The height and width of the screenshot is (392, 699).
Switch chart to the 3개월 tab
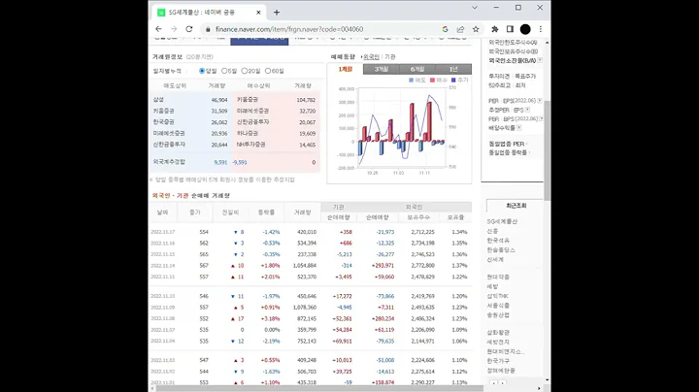coord(382,69)
